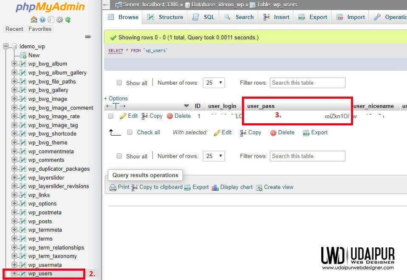Collapse the idemo_wp database tree
This screenshot has height=280, width=407.
(6, 46)
